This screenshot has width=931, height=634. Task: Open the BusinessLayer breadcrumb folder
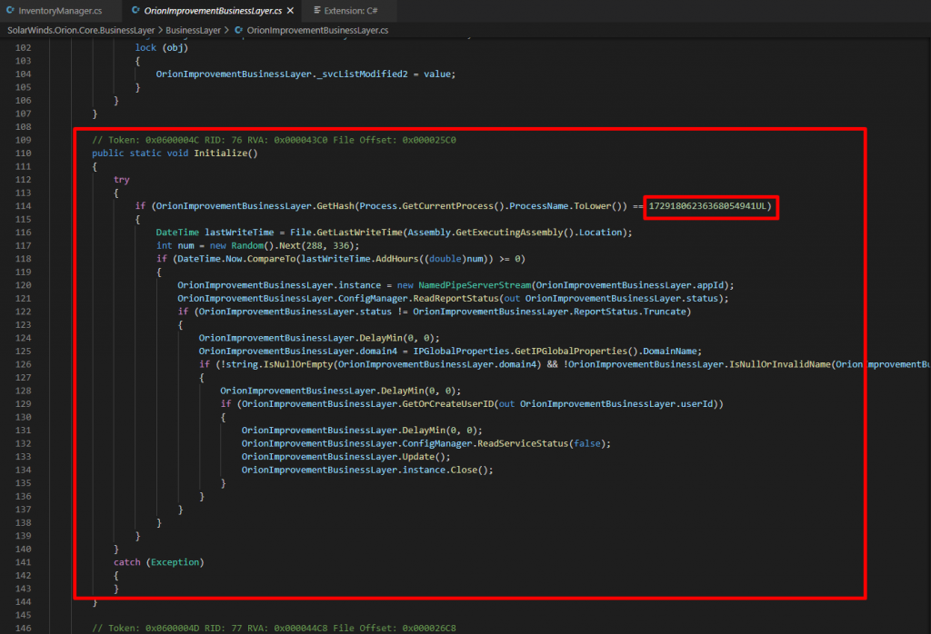point(193,30)
